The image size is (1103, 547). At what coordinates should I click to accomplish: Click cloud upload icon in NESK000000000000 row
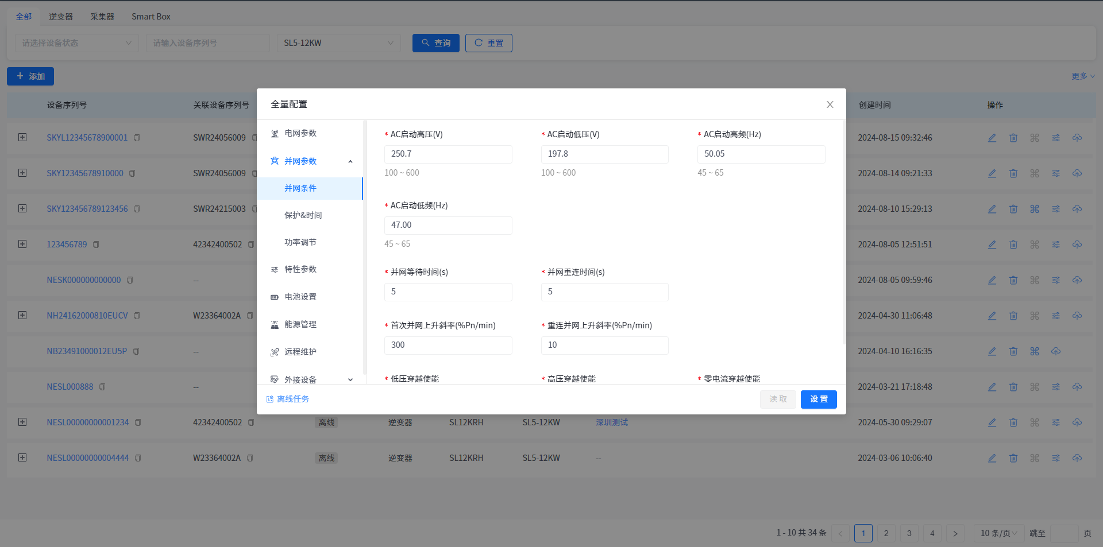click(x=1077, y=280)
